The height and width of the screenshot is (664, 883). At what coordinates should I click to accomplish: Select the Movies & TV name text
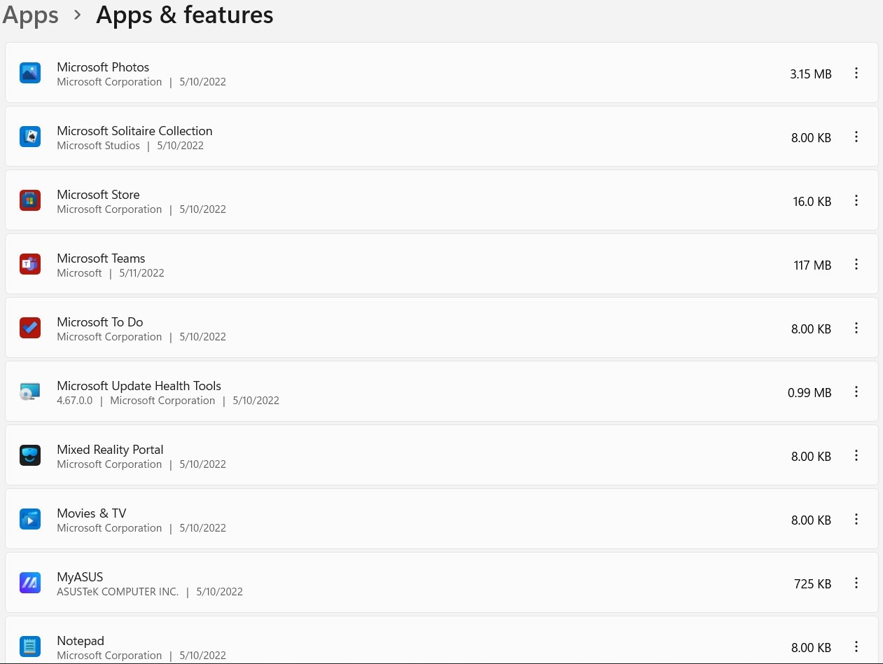coord(91,513)
